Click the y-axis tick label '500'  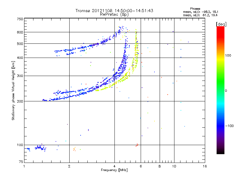pos(20,44)
